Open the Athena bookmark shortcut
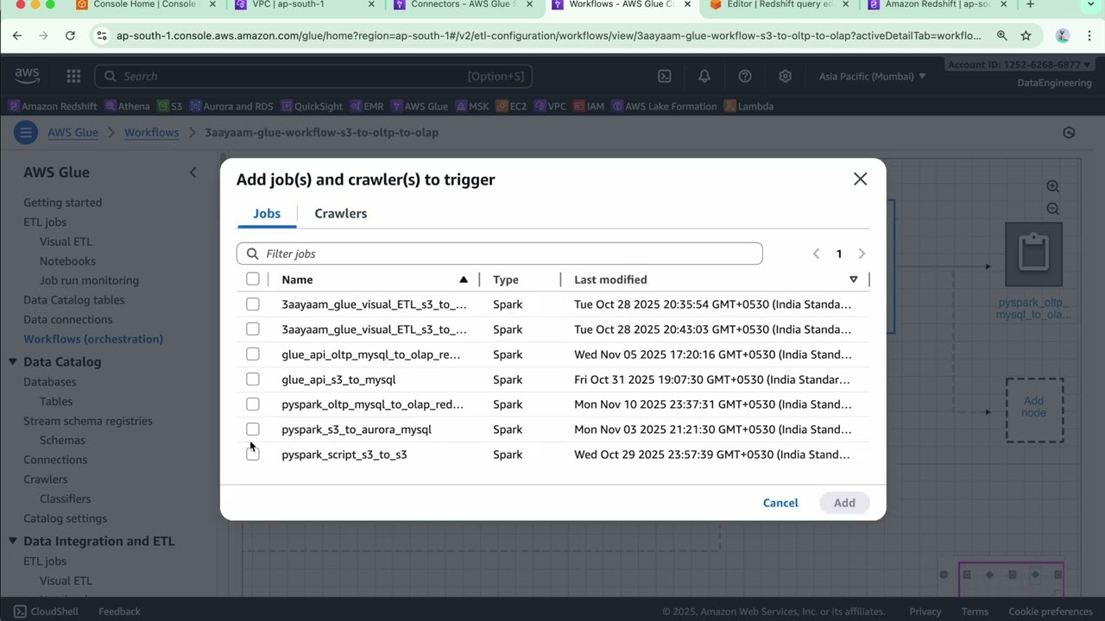Screen dimensions: 1105x621 [127, 106]
